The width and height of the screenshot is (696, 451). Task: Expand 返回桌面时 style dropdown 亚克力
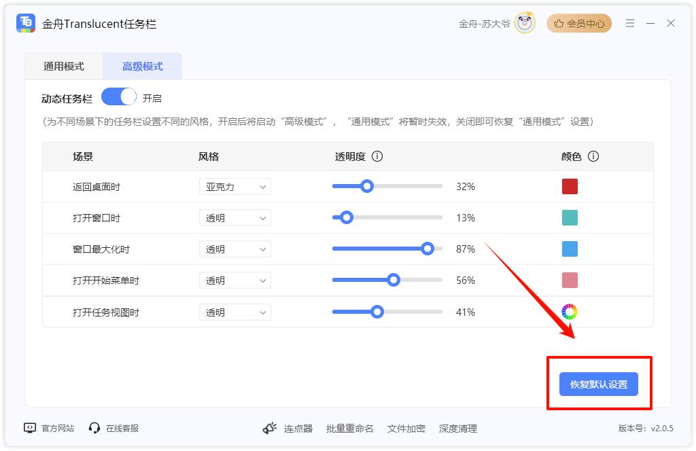tap(234, 187)
